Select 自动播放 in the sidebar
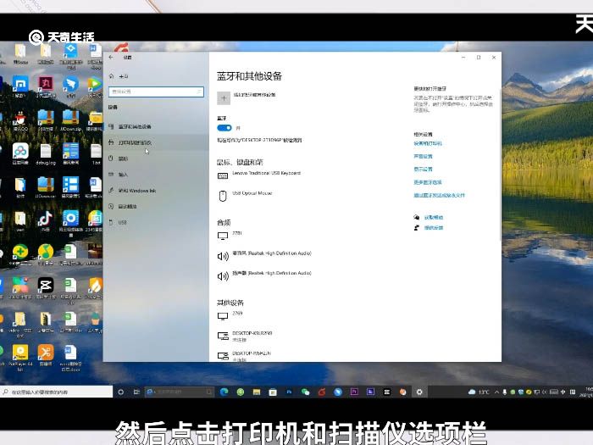The width and height of the screenshot is (593, 445). pos(156,206)
